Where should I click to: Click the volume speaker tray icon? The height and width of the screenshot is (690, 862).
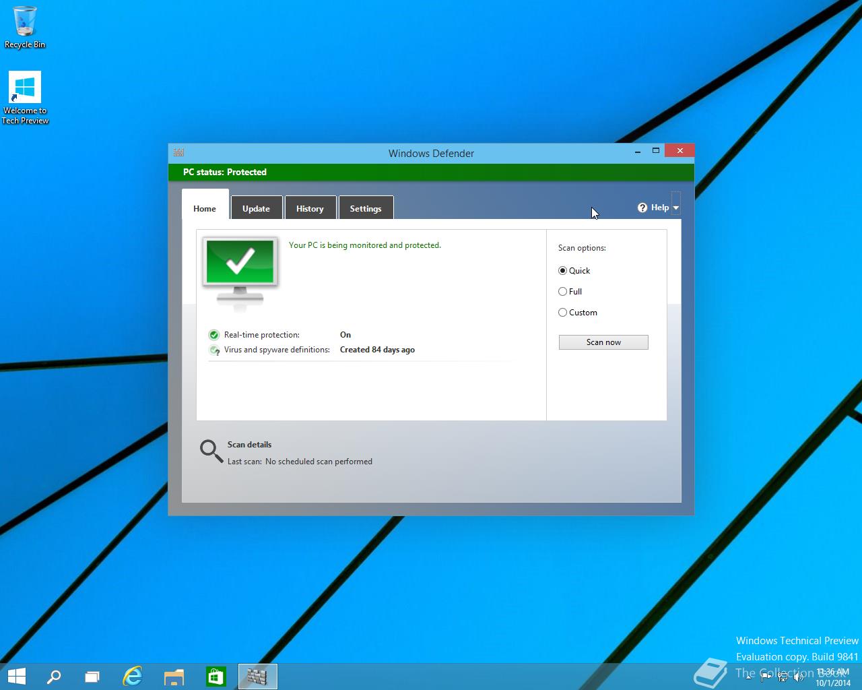pos(799,677)
